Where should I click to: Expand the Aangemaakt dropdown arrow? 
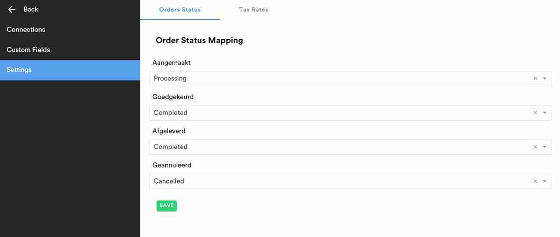tap(545, 79)
